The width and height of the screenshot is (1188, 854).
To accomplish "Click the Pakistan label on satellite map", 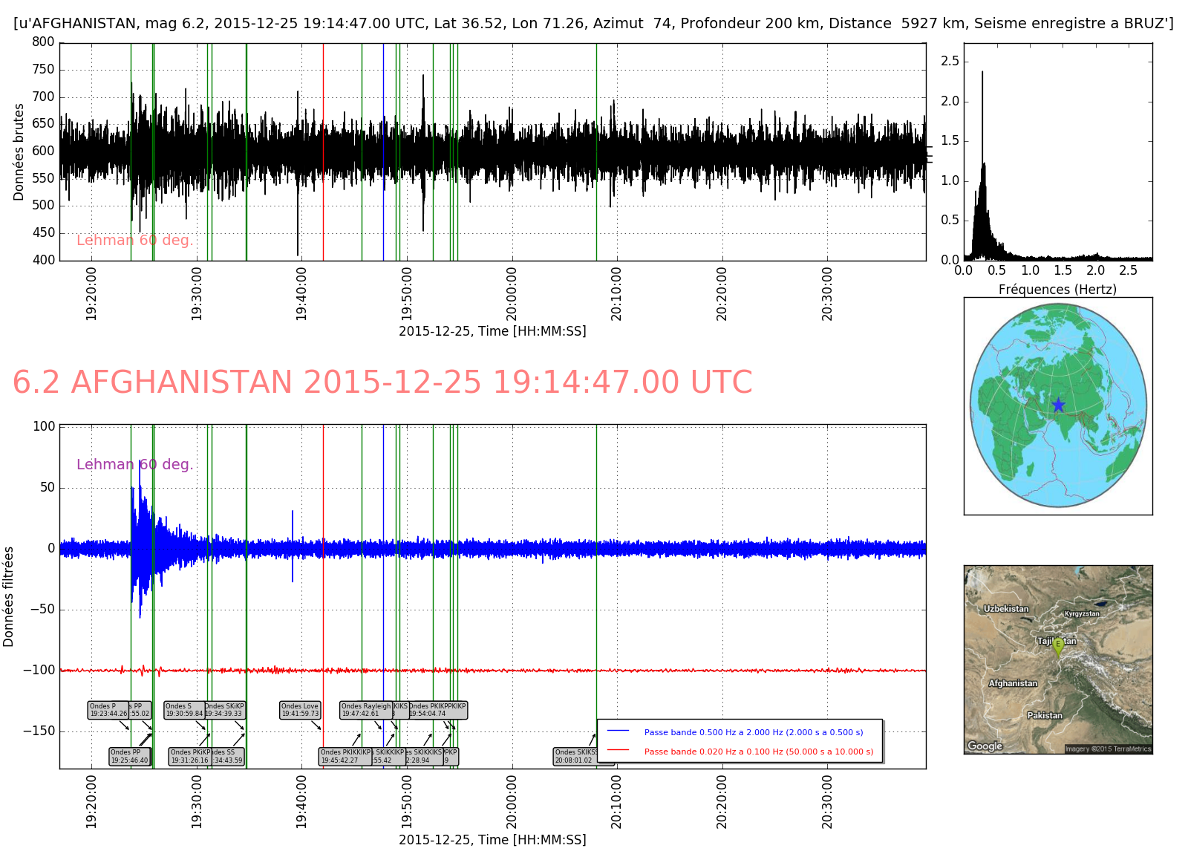I will click(1044, 715).
